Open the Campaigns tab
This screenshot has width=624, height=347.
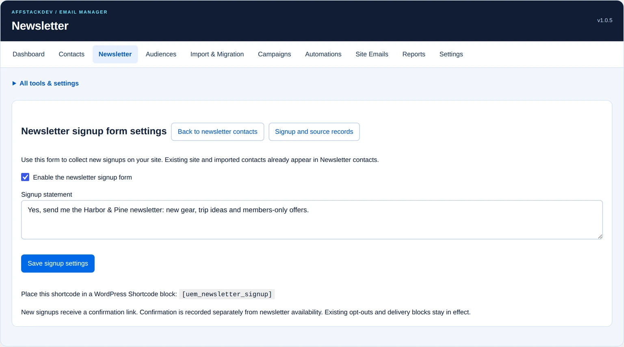(x=274, y=54)
